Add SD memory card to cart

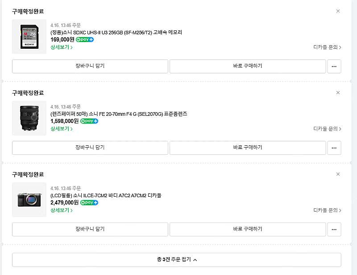coord(90,67)
